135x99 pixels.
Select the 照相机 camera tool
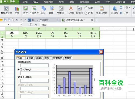[x=79, y=10]
